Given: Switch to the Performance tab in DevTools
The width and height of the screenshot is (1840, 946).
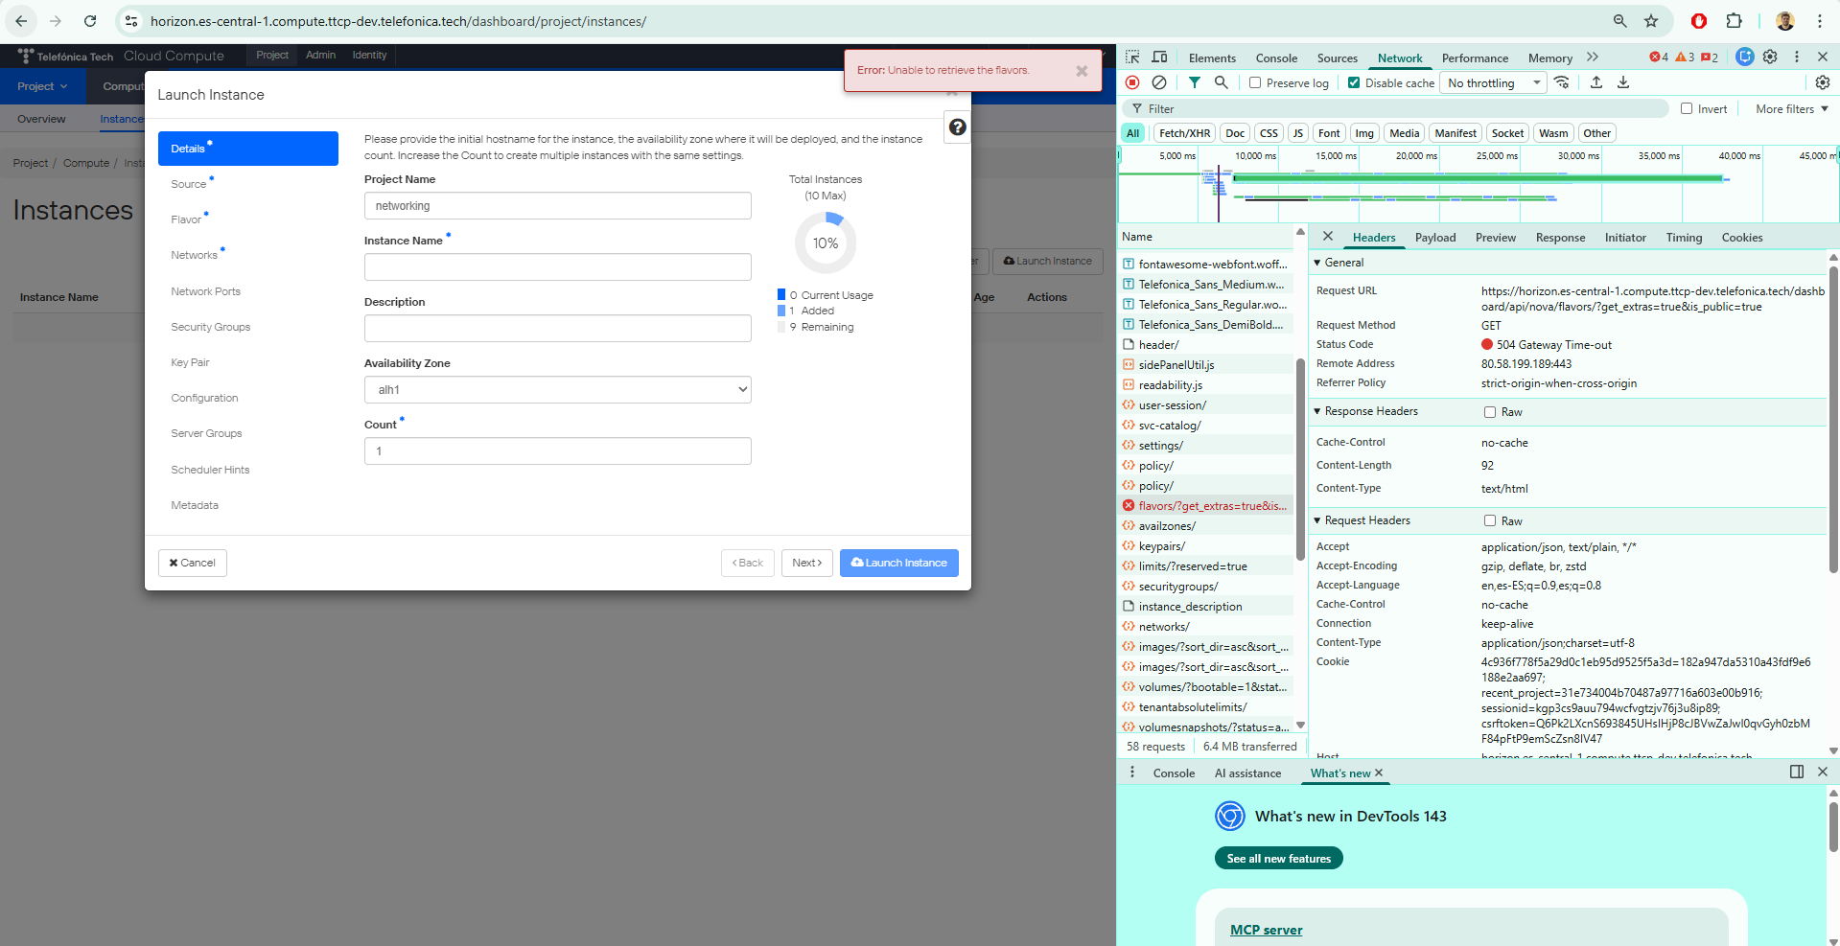Looking at the screenshot, I should (1475, 58).
